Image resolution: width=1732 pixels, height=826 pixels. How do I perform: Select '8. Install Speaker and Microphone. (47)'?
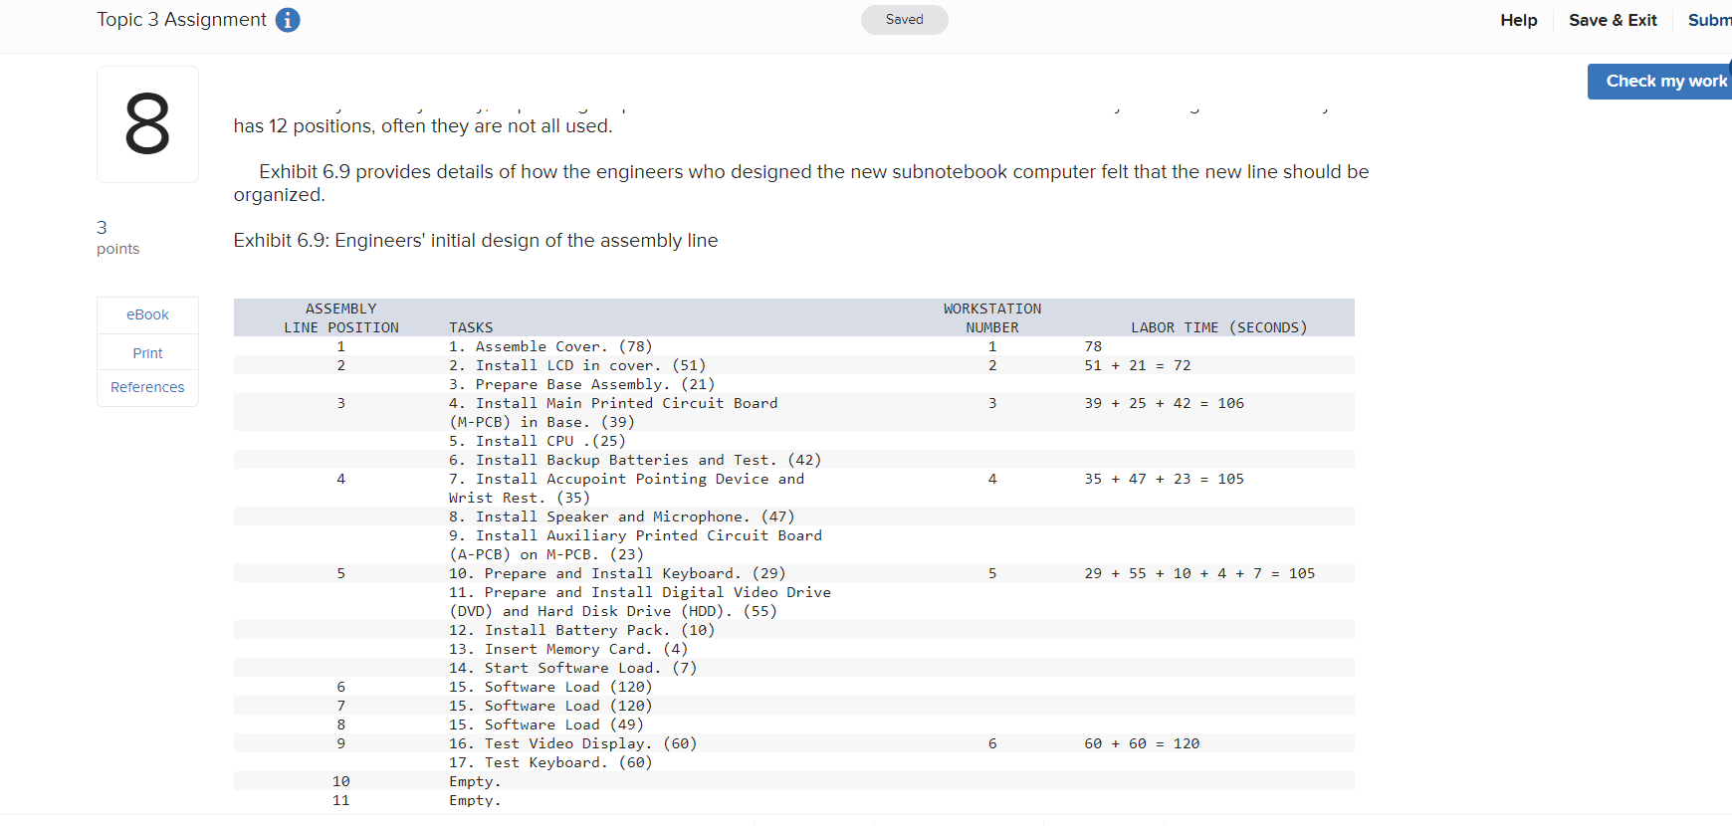coord(621,516)
